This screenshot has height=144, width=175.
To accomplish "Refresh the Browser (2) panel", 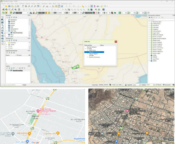I will click(x=9, y=40).
